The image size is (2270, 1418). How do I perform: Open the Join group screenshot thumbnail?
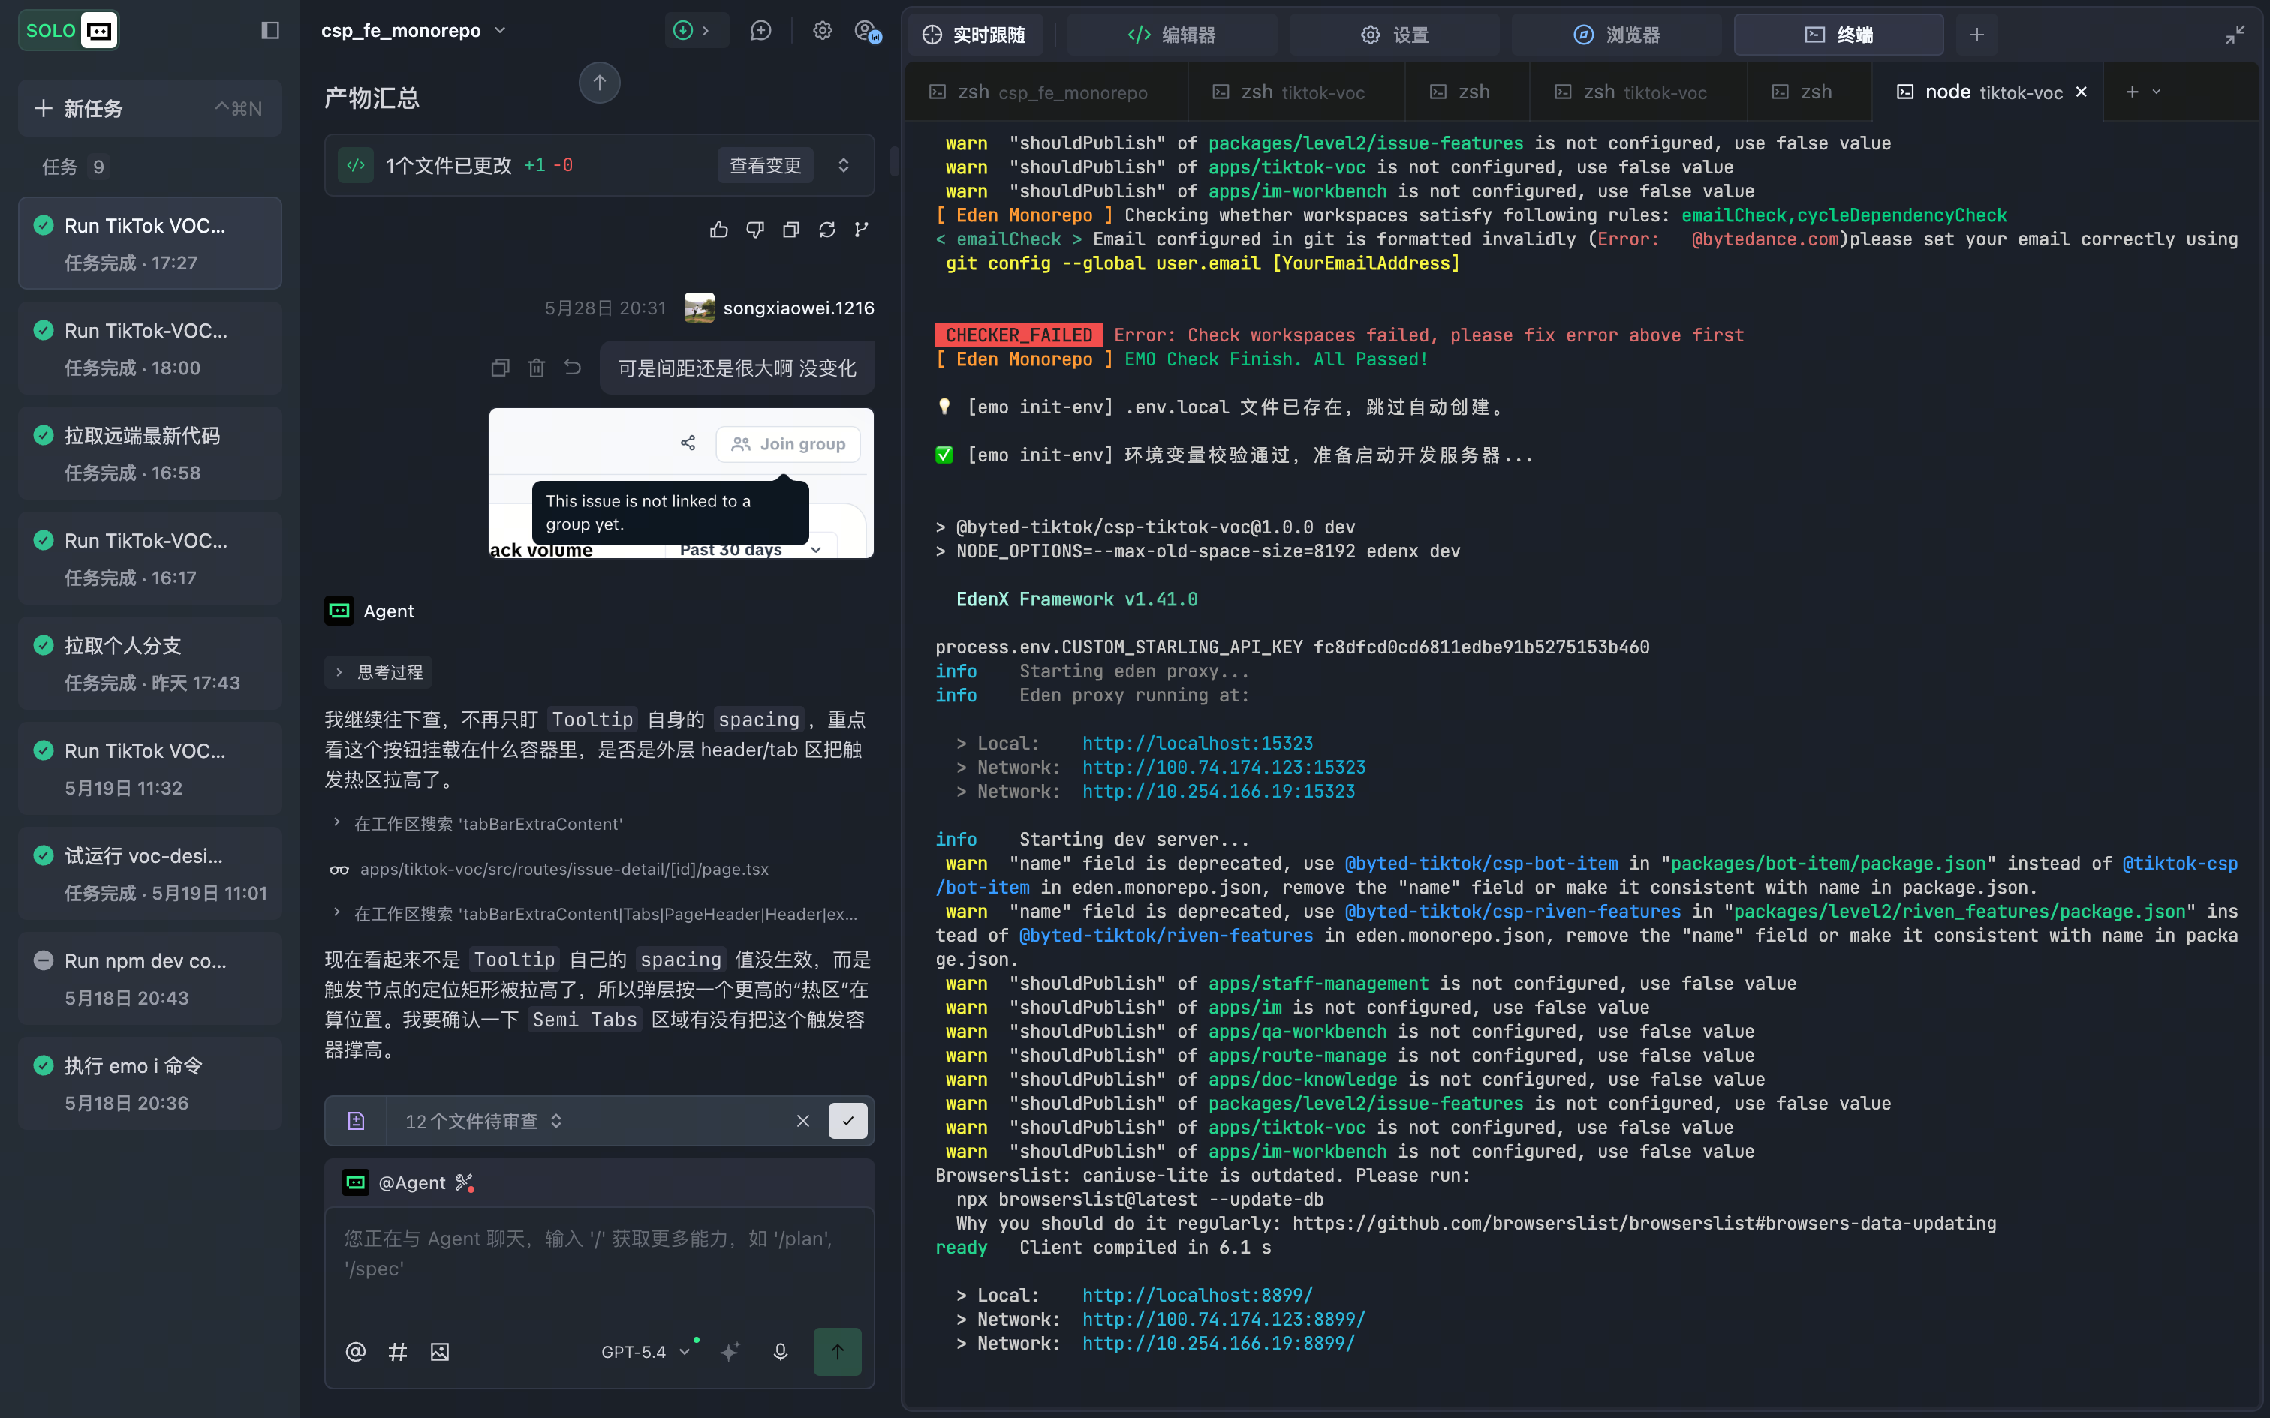[x=681, y=483]
